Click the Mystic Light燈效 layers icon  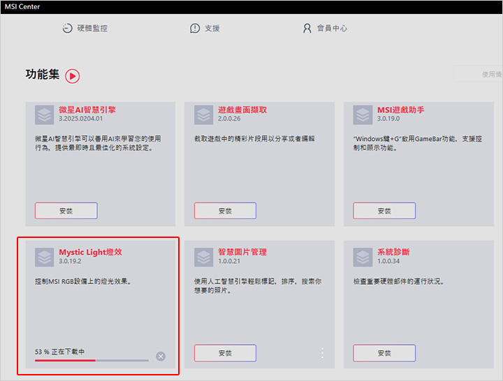[x=44, y=257]
